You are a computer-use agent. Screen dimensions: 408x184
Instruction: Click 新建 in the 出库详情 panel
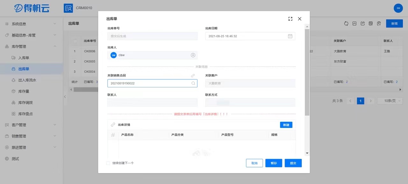(x=286, y=125)
